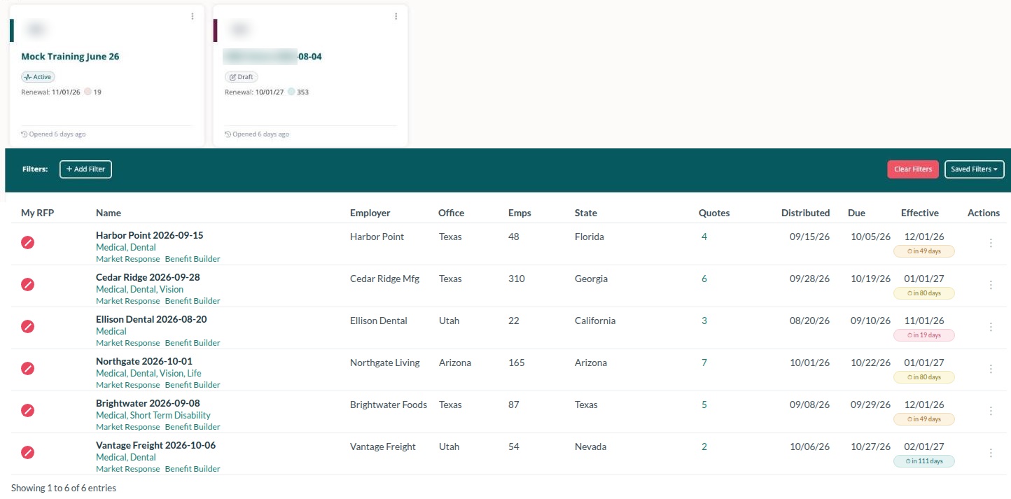Image resolution: width=1011 pixels, height=499 pixels.
Task: Open actions menu for Cedar Ridge row
Action: 991,285
